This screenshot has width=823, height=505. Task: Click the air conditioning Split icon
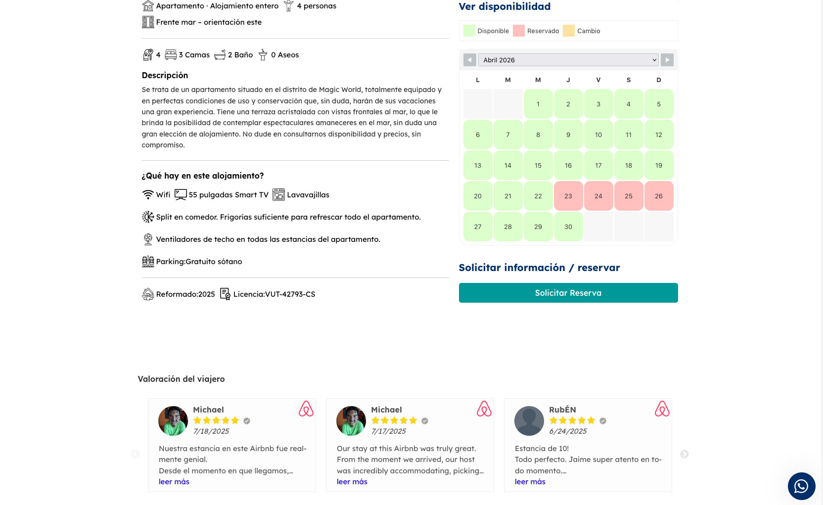coord(148,217)
